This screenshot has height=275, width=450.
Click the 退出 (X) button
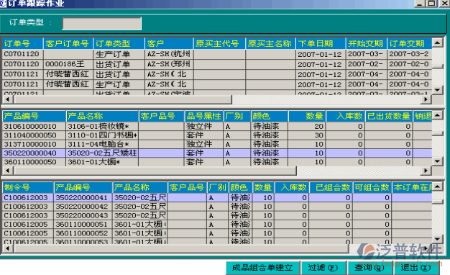tap(415, 268)
